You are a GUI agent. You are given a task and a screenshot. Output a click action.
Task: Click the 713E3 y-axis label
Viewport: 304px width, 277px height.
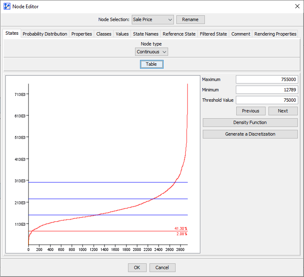tap(20, 95)
